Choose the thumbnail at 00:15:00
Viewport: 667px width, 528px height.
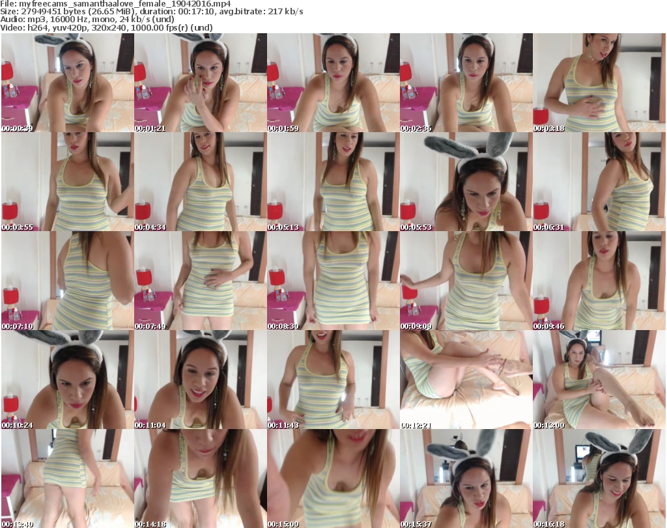coord(333,479)
